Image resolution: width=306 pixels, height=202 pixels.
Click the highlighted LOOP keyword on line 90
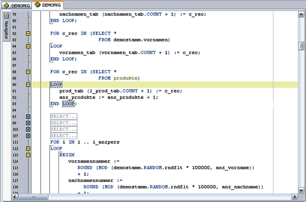tap(56, 85)
